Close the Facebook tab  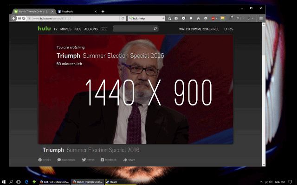pyautogui.click(x=96, y=12)
